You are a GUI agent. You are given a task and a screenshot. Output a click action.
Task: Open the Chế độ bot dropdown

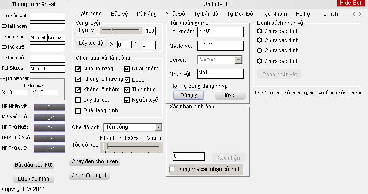(x=159, y=127)
